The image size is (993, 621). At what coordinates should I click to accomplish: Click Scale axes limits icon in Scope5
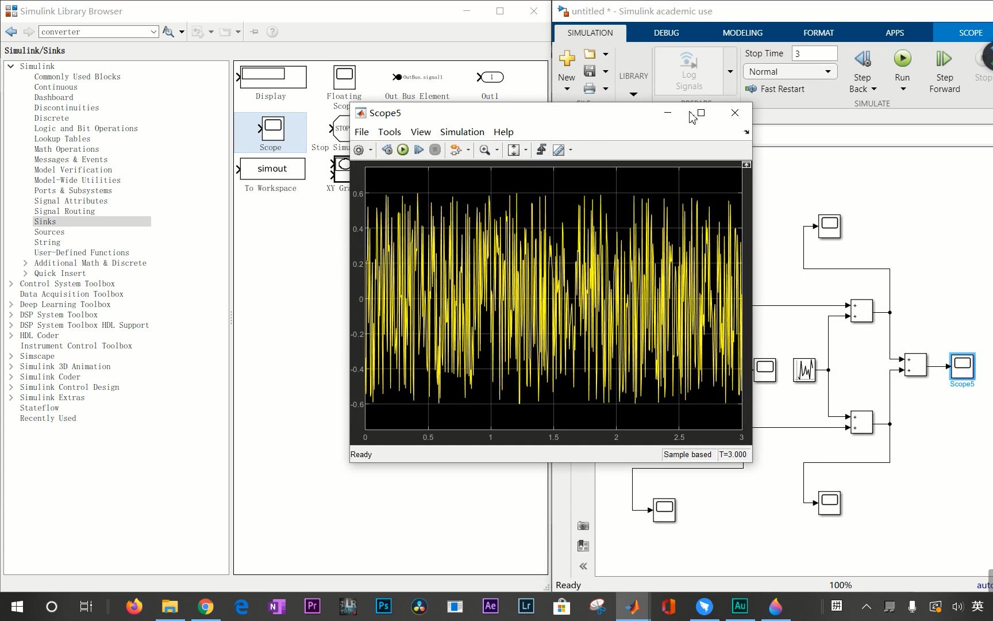tap(514, 150)
